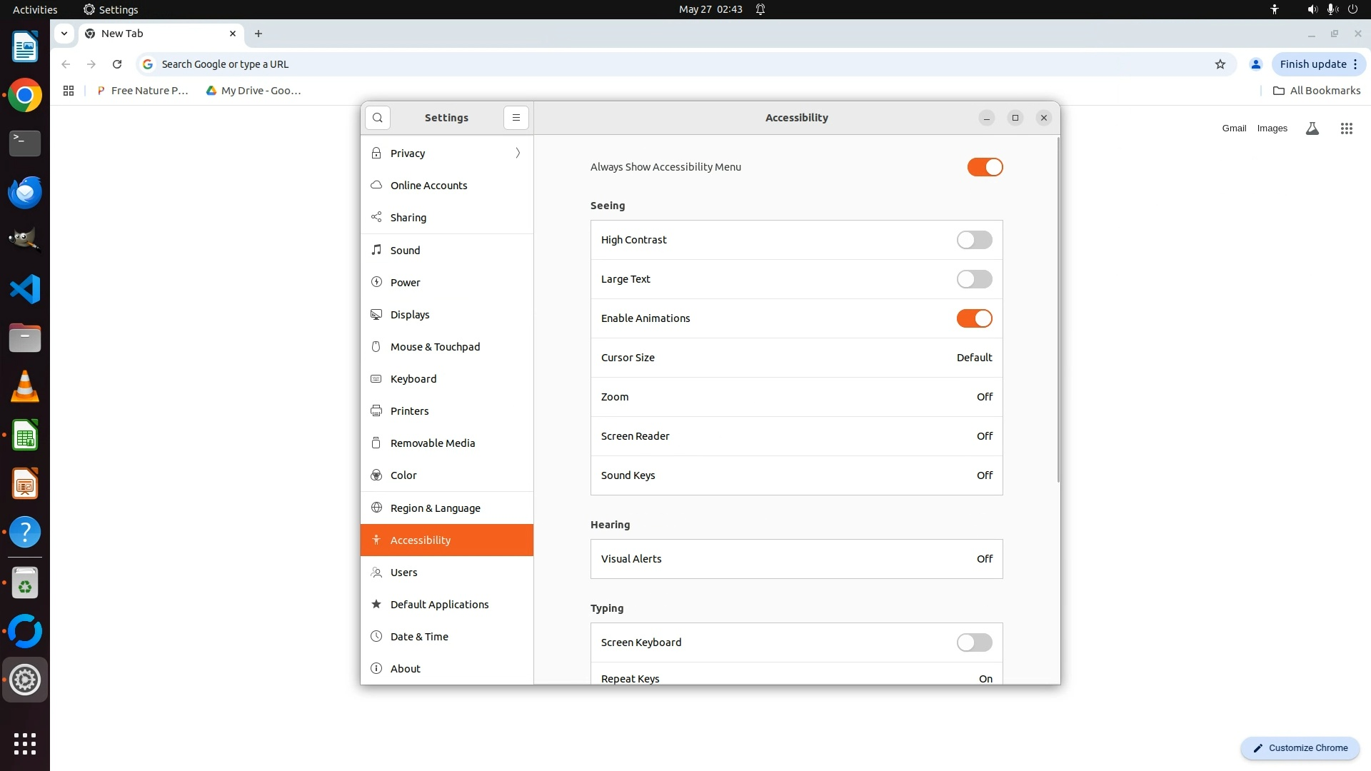Reload the page in Chrome
This screenshot has height=771, width=1371.
coord(117,64)
